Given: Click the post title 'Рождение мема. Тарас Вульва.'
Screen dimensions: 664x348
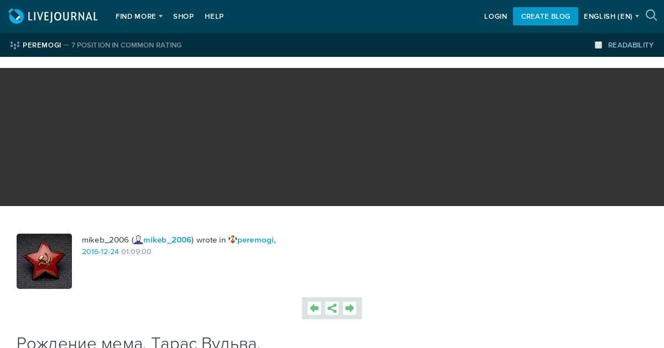Looking at the screenshot, I should pyautogui.click(x=138, y=342).
